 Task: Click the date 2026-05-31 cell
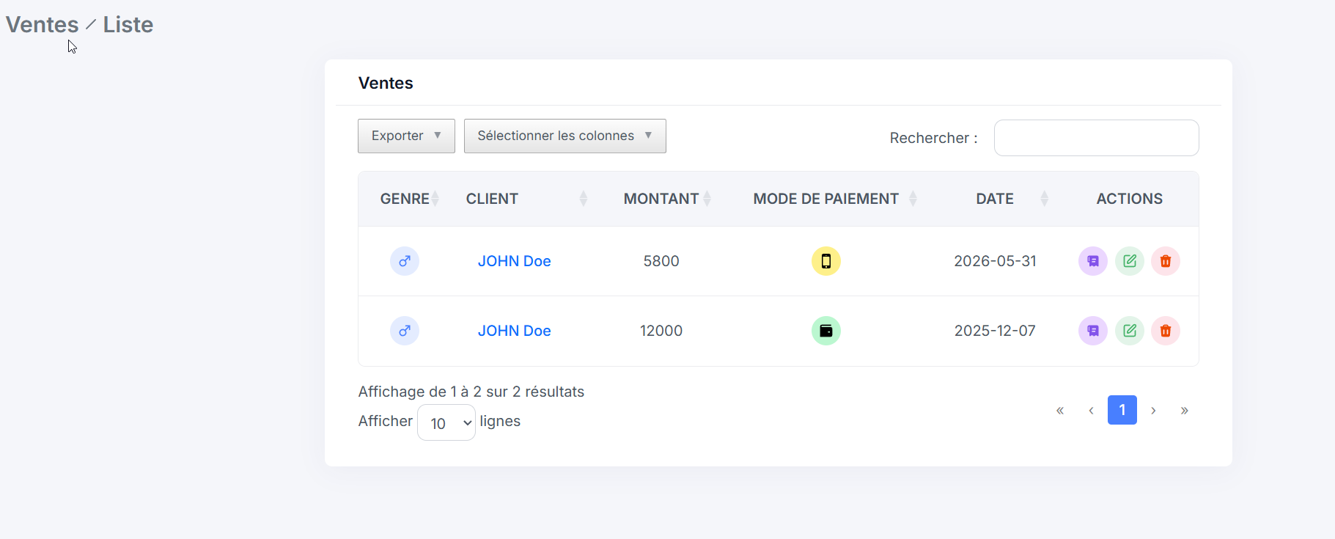click(995, 261)
